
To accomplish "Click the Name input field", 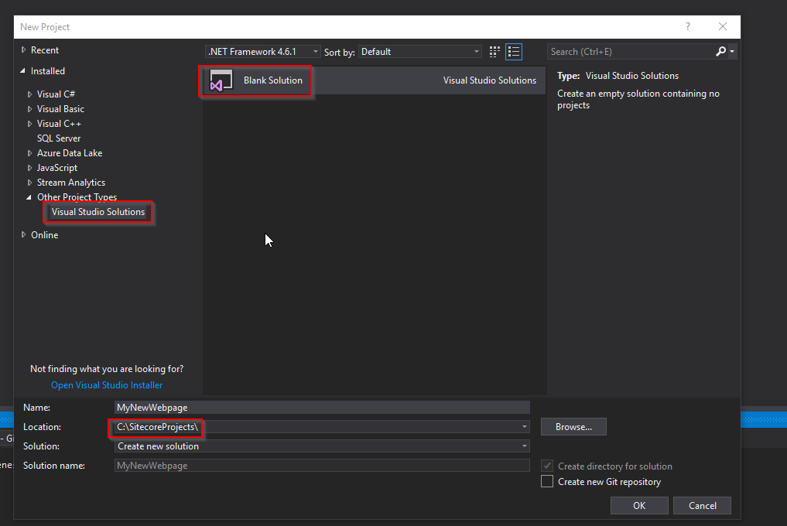I will coord(322,408).
